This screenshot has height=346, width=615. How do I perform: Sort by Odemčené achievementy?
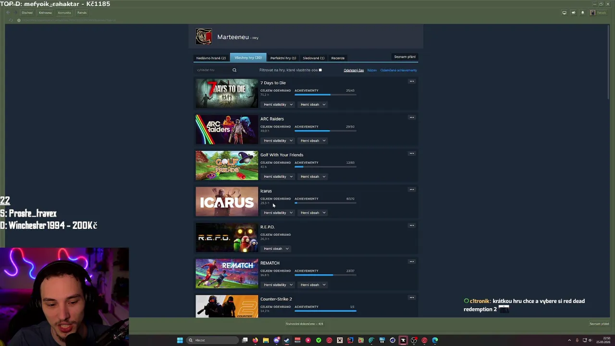coord(398,70)
